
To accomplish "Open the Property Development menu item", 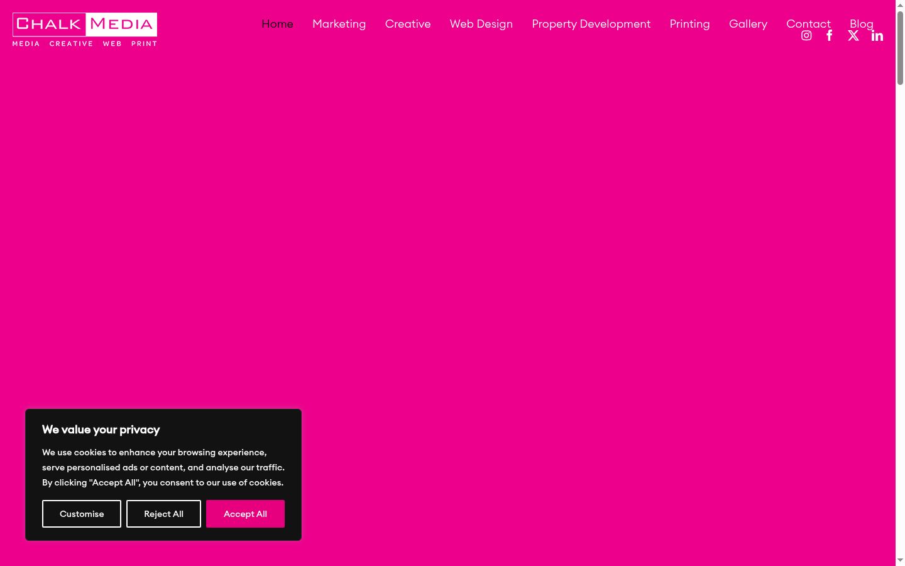I will (x=591, y=24).
